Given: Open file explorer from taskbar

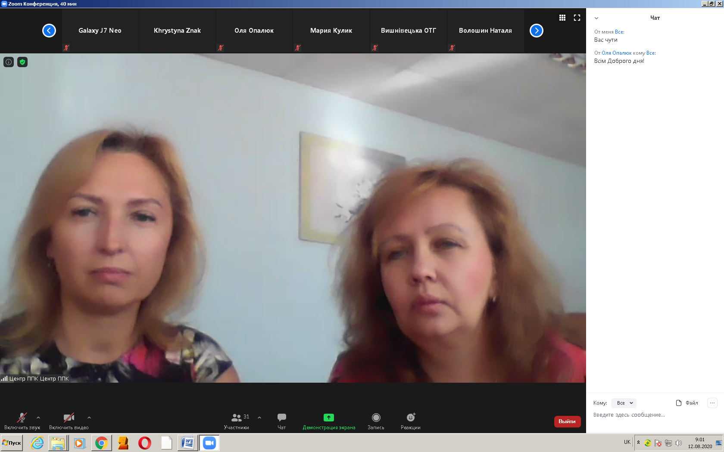Looking at the screenshot, I should (x=58, y=443).
